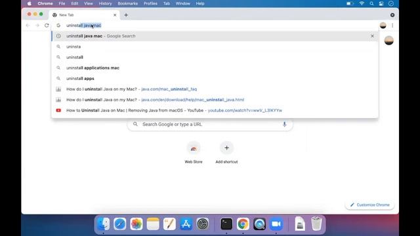This screenshot has height=236, width=420.
Task: Open the mac_uninstall_java.html suggestion
Action: click(x=215, y=100)
